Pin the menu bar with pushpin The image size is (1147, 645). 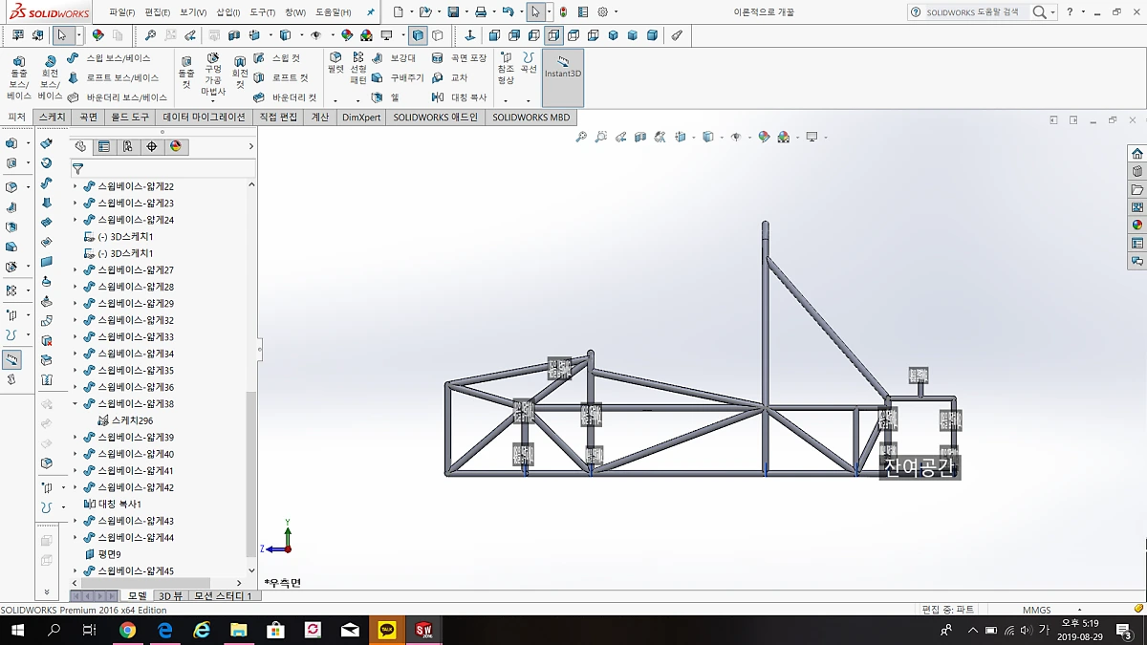pyautogui.click(x=371, y=12)
